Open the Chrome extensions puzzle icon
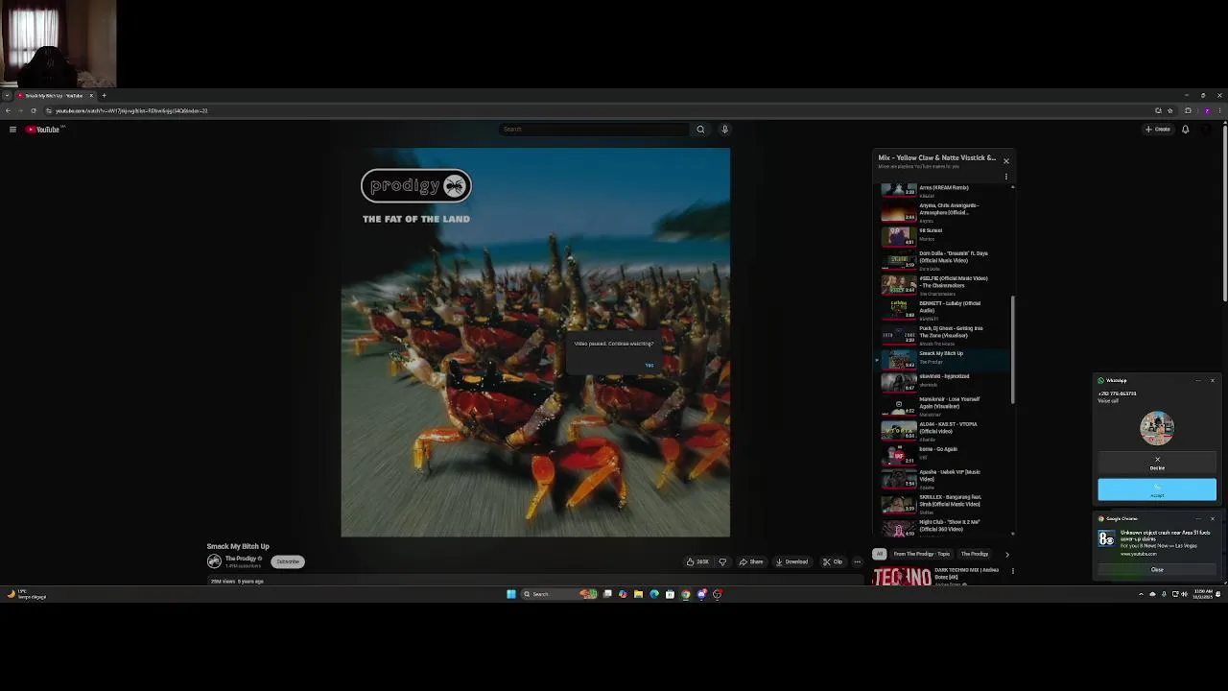Image resolution: width=1228 pixels, height=691 pixels. pos(1188,110)
